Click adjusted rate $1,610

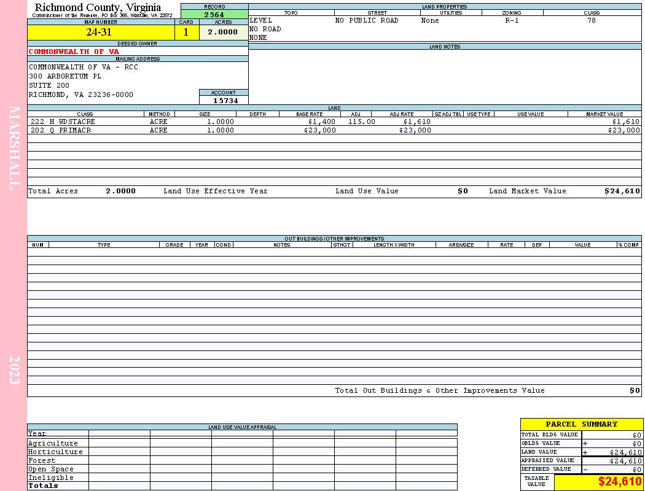tap(417, 122)
